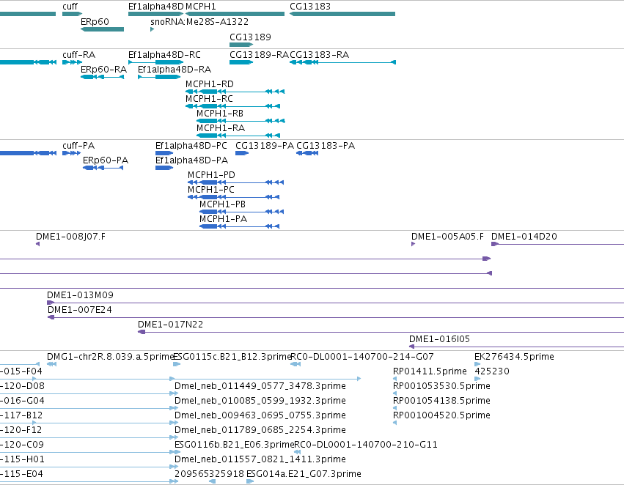Select EST Dmel_neb_011557_0821_1411.3prime

pyautogui.click(x=260, y=459)
